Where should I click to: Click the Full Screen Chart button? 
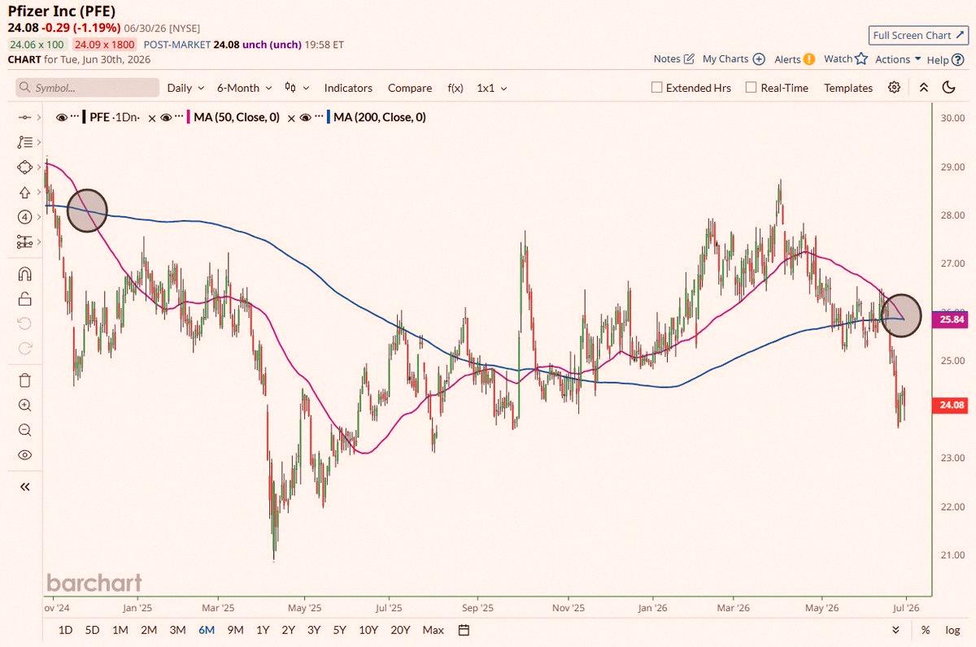(x=917, y=35)
